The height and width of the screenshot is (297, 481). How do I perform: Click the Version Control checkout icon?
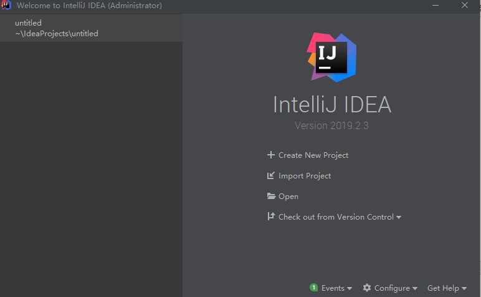click(x=270, y=217)
